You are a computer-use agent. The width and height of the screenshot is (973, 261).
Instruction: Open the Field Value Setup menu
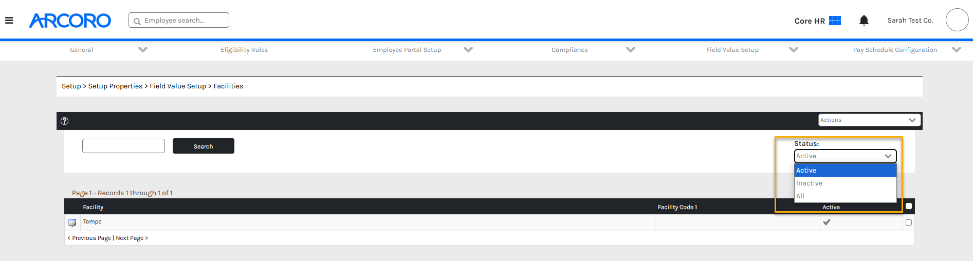tap(732, 50)
